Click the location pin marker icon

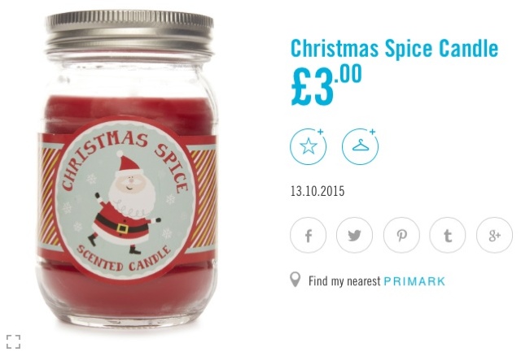(x=295, y=280)
